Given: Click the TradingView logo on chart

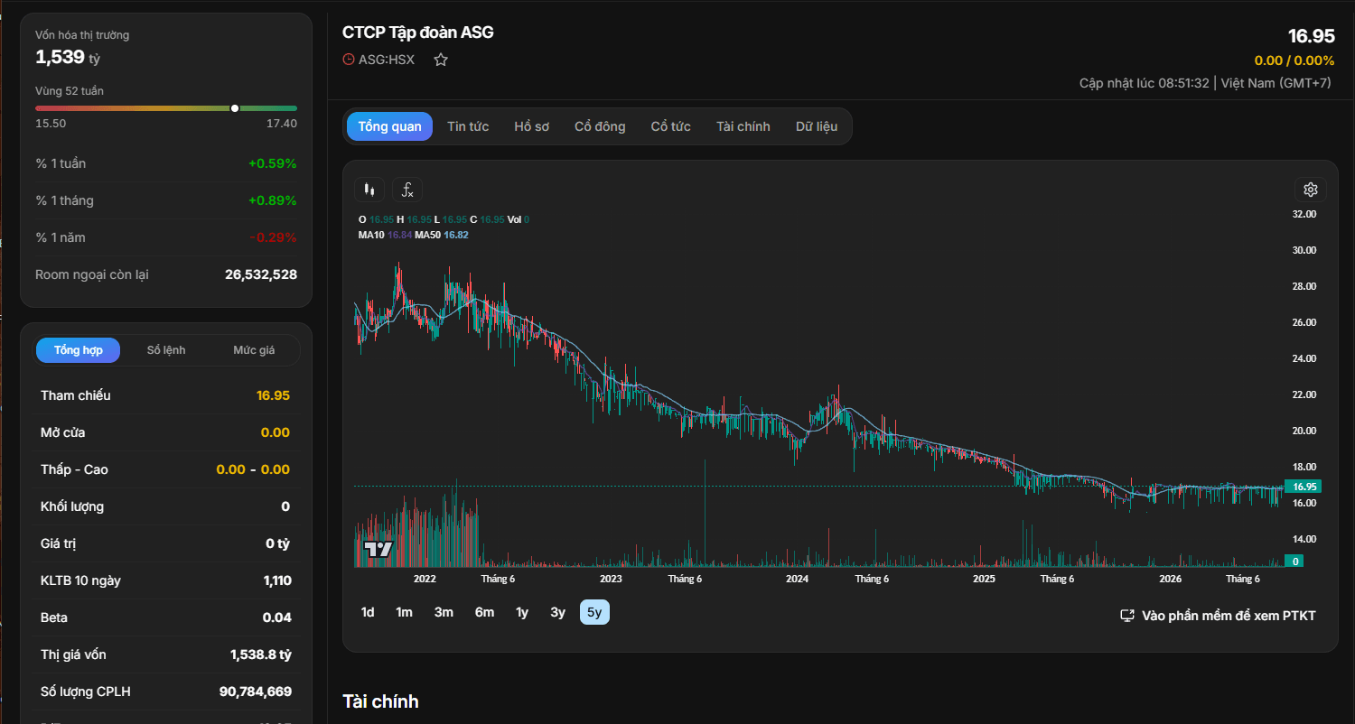Looking at the screenshot, I should click(378, 548).
